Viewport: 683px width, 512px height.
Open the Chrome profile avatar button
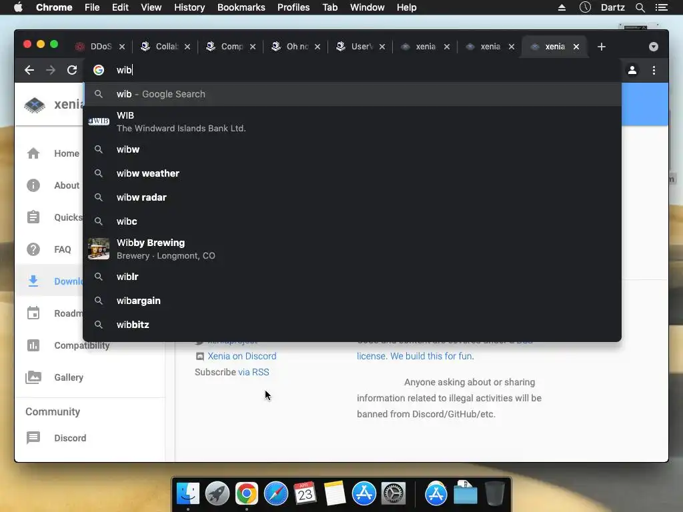pyautogui.click(x=632, y=70)
